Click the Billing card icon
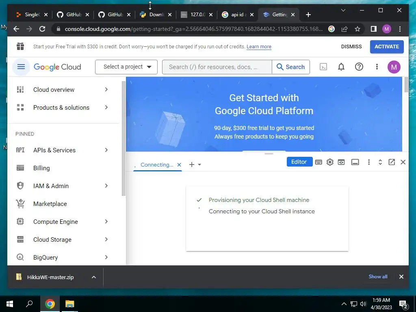The image size is (416, 312). pos(20,168)
